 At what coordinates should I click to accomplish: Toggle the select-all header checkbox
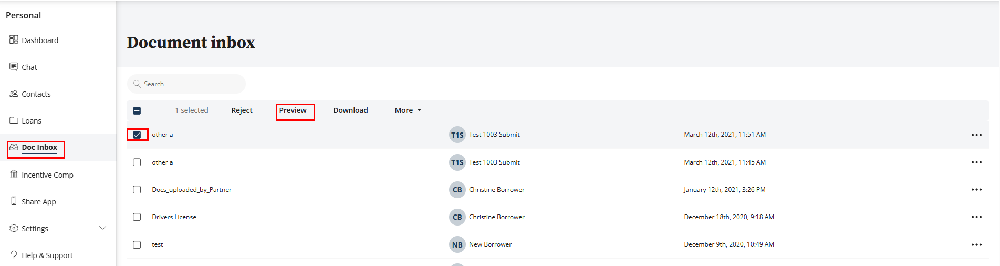(x=137, y=110)
